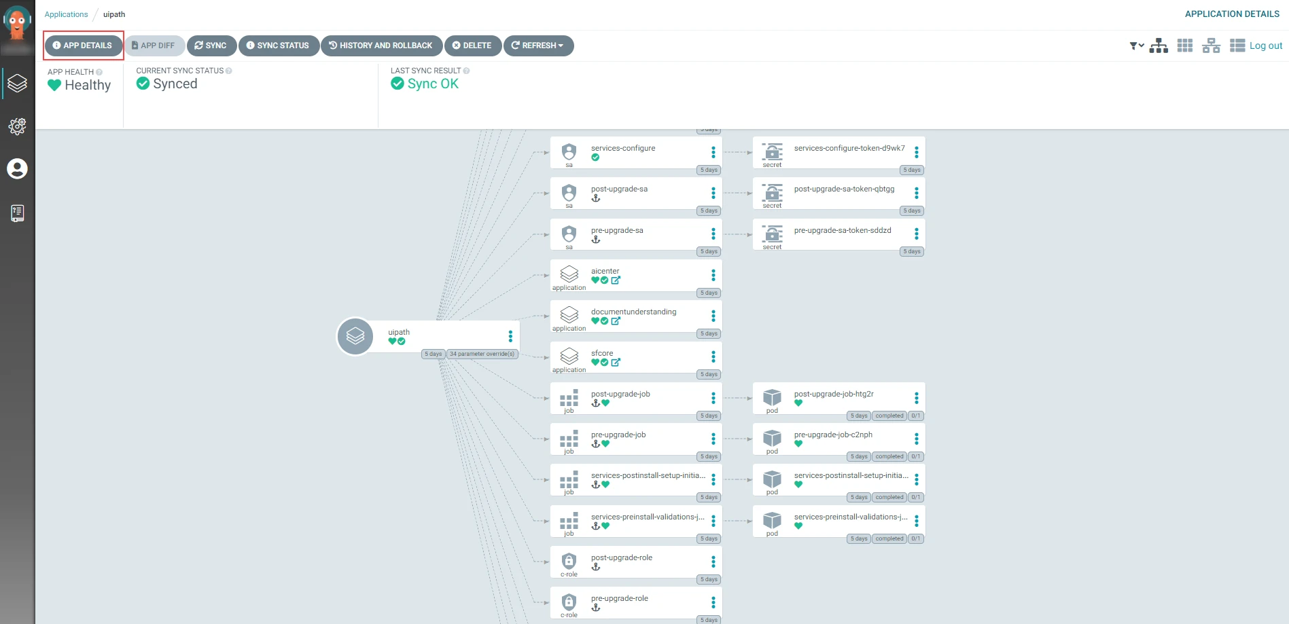Select the post-upgrade-role c-role icon
The height and width of the screenshot is (624, 1289).
pyautogui.click(x=569, y=562)
